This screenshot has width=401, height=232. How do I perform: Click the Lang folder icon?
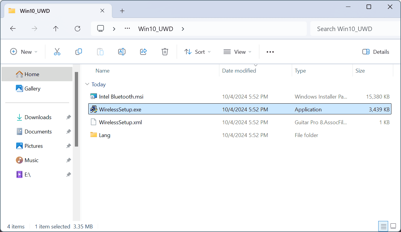coord(94,135)
